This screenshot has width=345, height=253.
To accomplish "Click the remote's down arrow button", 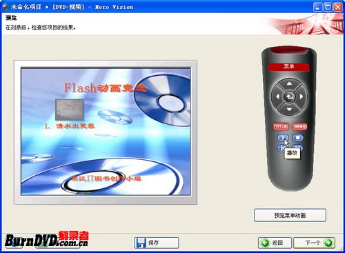I will pyautogui.click(x=289, y=110).
